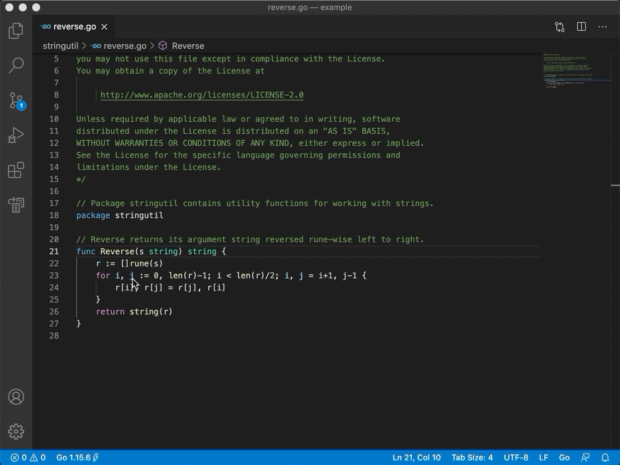
Task: Open editor compare changes icon
Action: pos(560,27)
